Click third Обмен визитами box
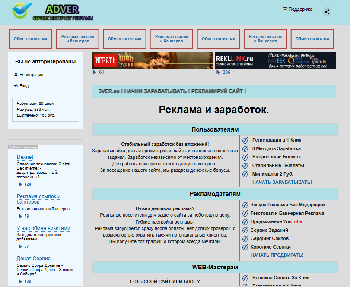The height and width of the screenshot is (287, 350). [219, 39]
